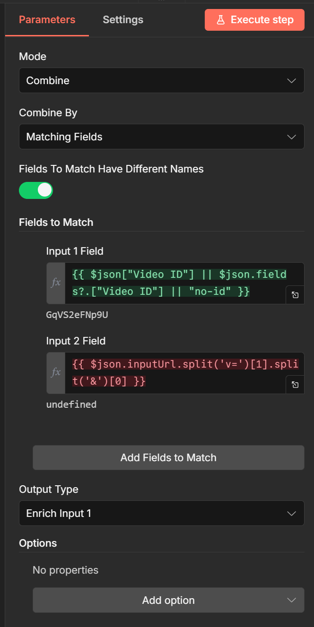This screenshot has height=627, width=314.
Task: Expand the Add option dropdown
Action: pyautogui.click(x=168, y=600)
